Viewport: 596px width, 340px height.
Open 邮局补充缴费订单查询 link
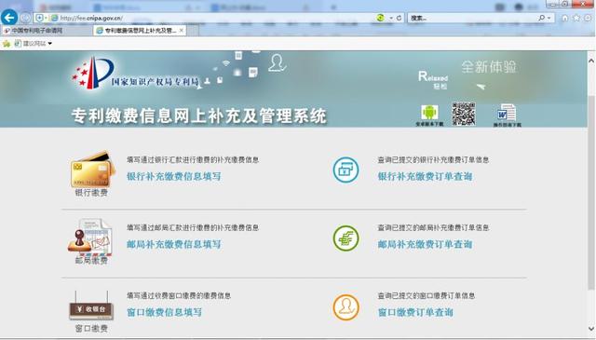tap(425, 244)
